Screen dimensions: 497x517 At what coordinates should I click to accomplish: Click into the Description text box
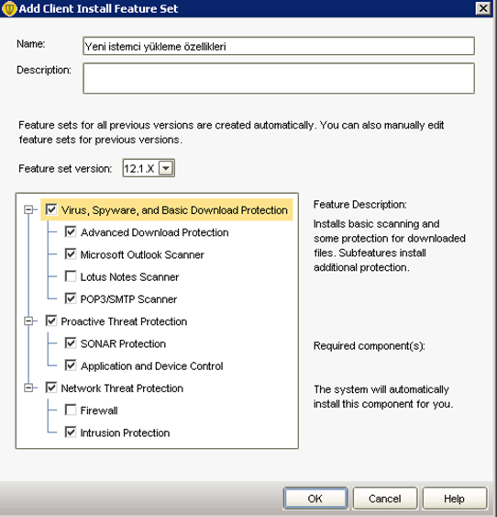click(279, 78)
